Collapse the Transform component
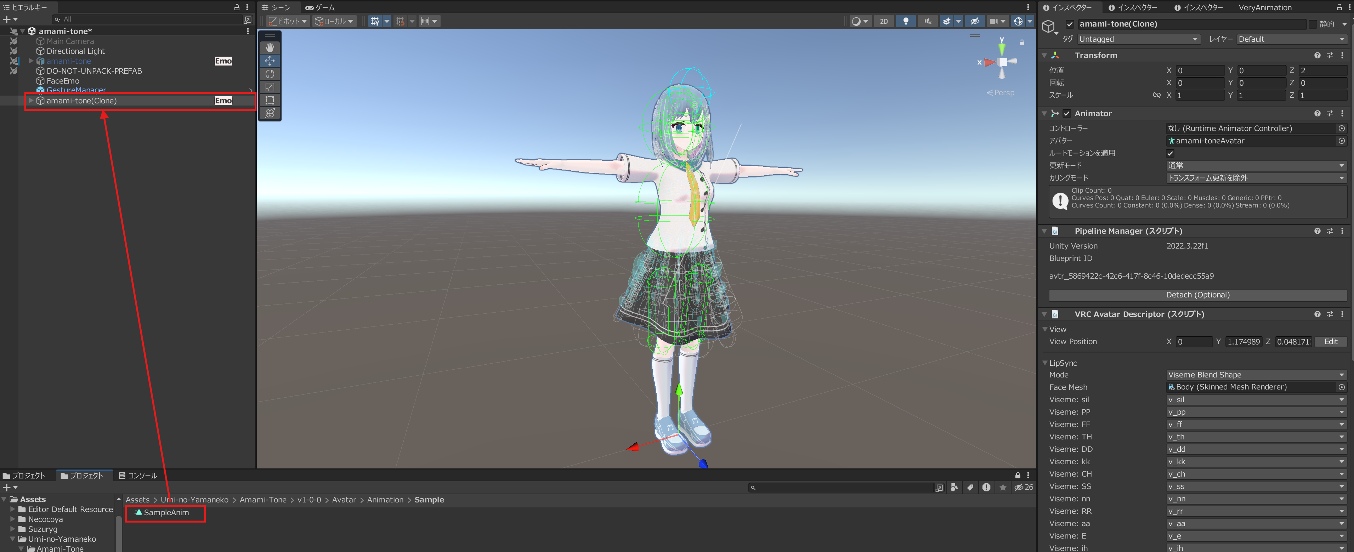 click(x=1044, y=55)
